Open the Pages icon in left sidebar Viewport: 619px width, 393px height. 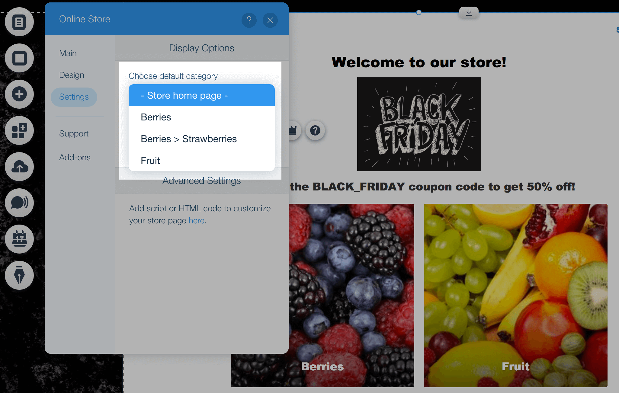pyautogui.click(x=19, y=22)
